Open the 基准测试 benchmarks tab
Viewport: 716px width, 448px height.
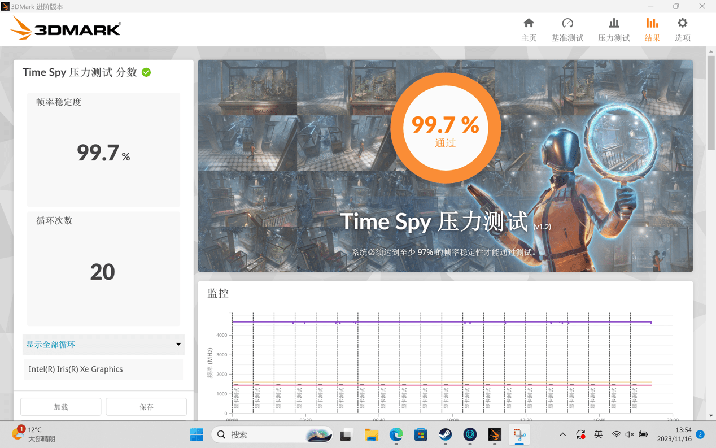567,30
